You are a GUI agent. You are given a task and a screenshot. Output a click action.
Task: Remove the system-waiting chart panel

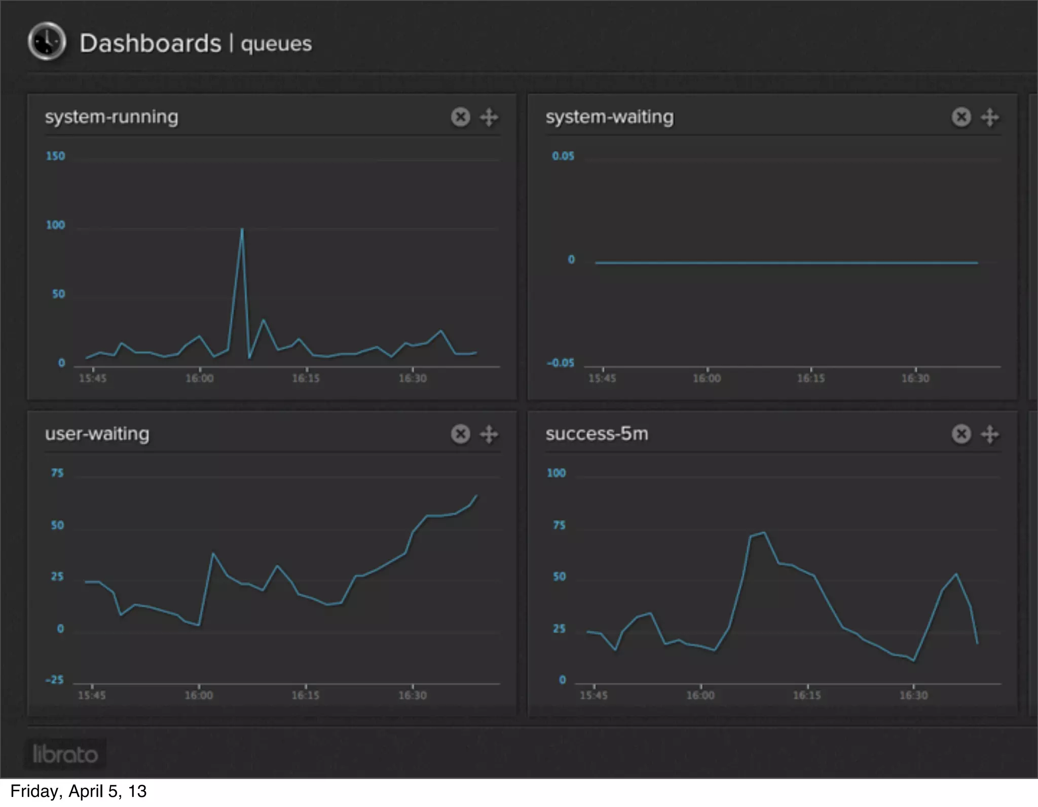coord(961,117)
